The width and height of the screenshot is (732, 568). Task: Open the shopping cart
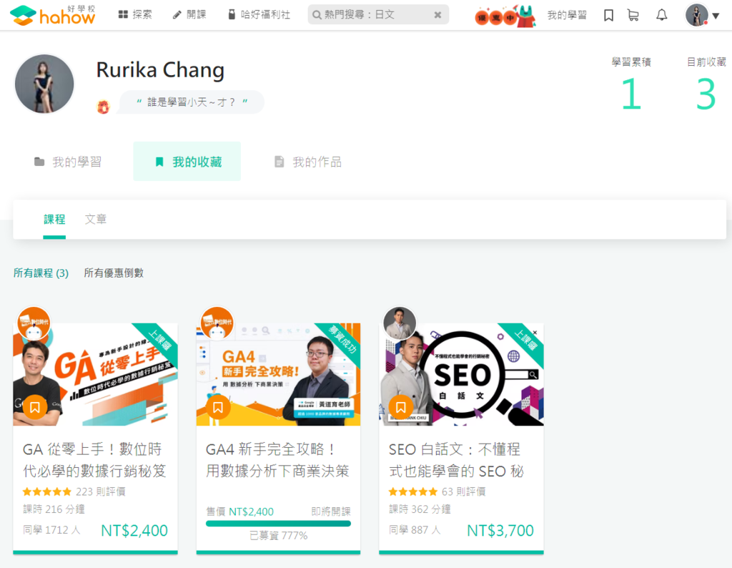tap(633, 15)
